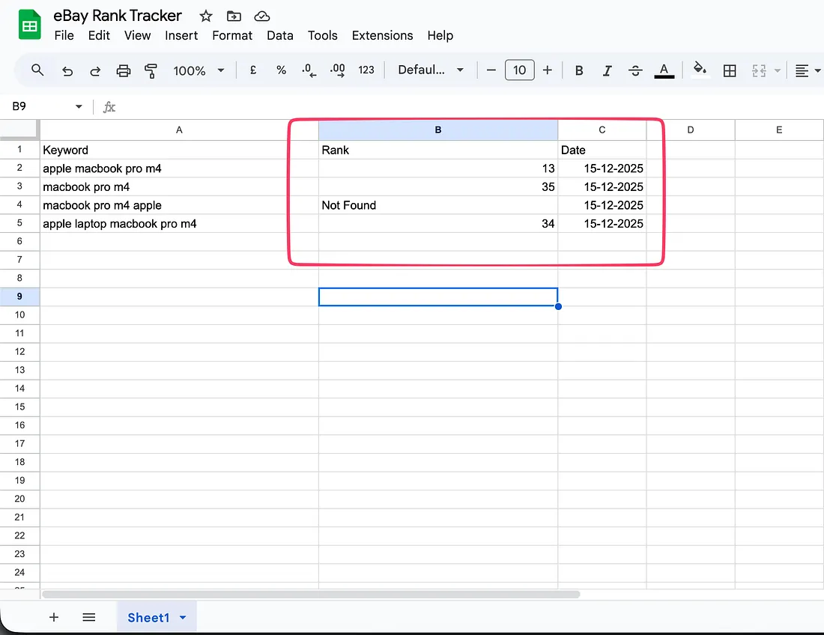Image resolution: width=824 pixels, height=635 pixels.
Task: Click the undo arrow icon
Action: click(x=67, y=70)
